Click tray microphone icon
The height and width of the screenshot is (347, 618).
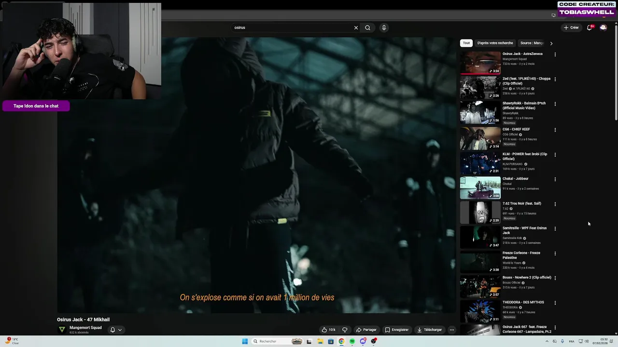(x=562, y=341)
